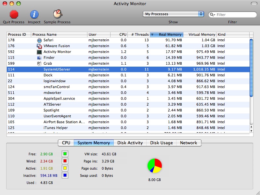This screenshot has width=260, height=195.
Task: Click the red Quit Process stop icon
Action: 14,14
